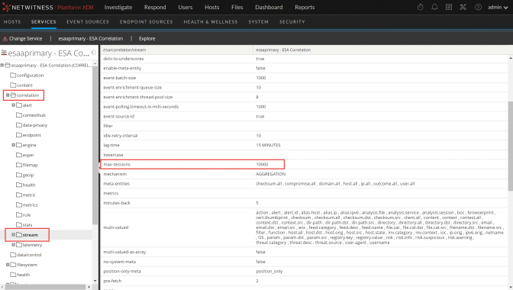
Task: Open the tasks list icon in header
Action: coord(449,7)
